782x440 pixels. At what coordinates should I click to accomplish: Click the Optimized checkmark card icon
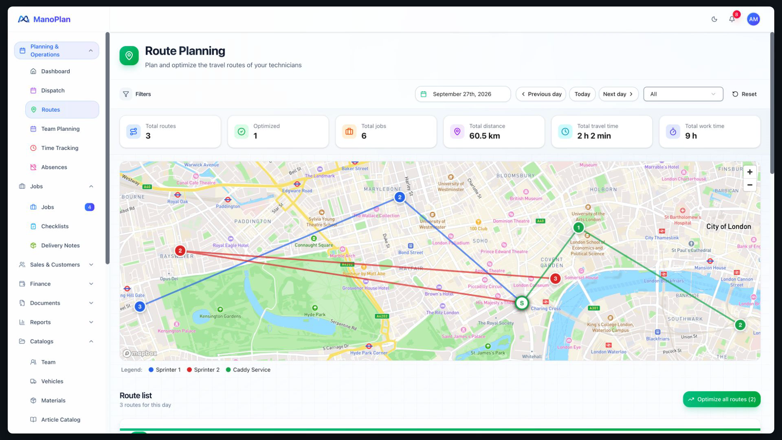pos(241,132)
